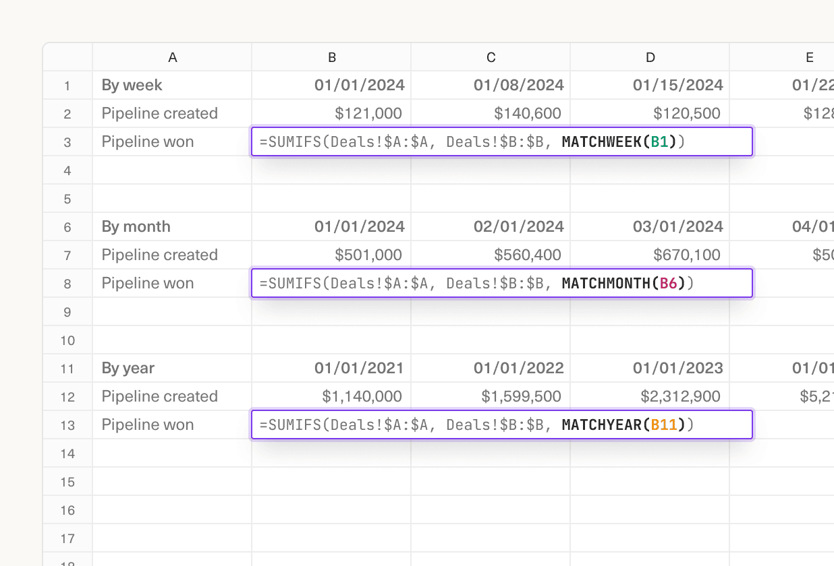Click the green B1 reference in MATCHWEEK
Image resolution: width=834 pixels, height=566 pixels.
pos(659,141)
